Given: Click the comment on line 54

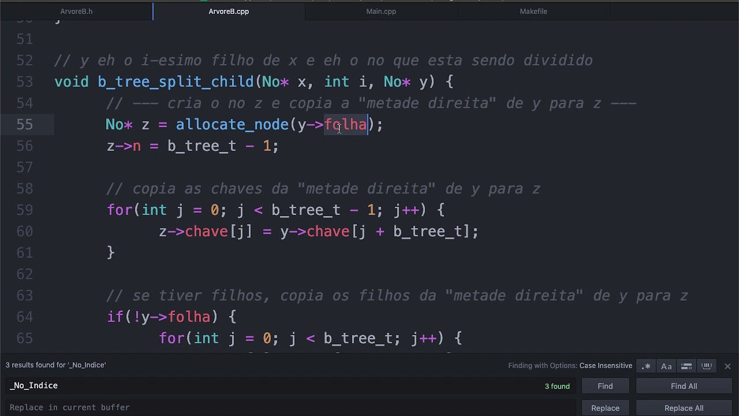Looking at the screenshot, I should click(371, 103).
